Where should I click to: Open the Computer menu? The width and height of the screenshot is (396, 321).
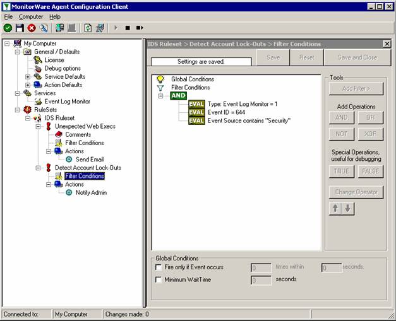tap(31, 17)
